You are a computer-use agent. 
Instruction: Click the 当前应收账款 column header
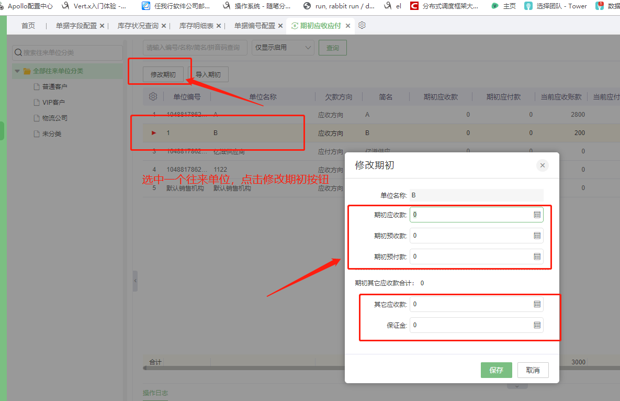561,97
